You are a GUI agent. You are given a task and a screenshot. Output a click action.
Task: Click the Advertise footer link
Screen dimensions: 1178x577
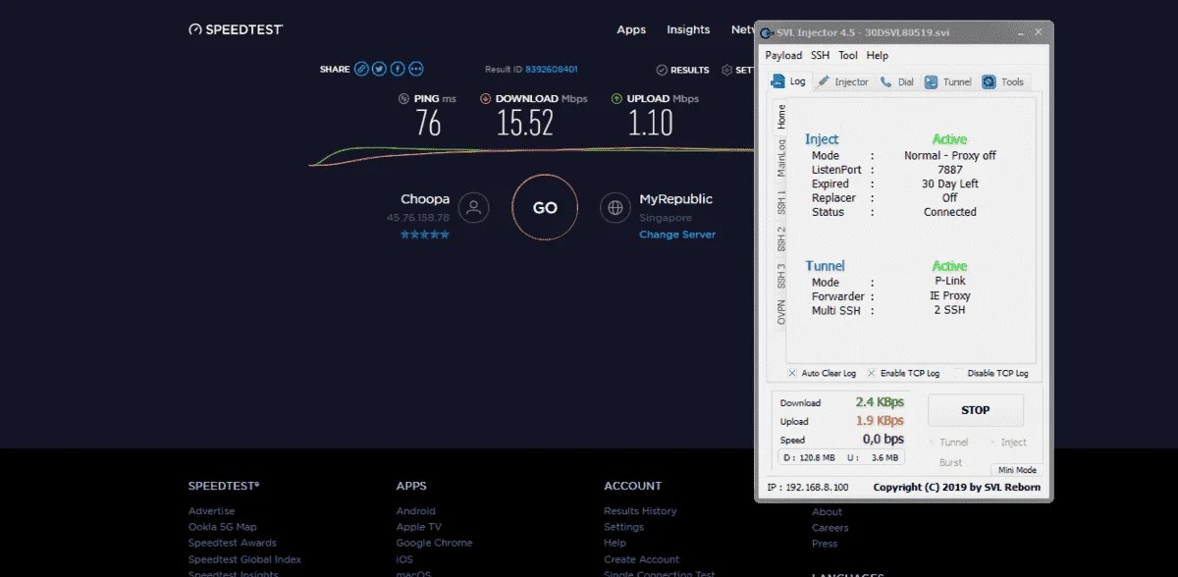211,511
